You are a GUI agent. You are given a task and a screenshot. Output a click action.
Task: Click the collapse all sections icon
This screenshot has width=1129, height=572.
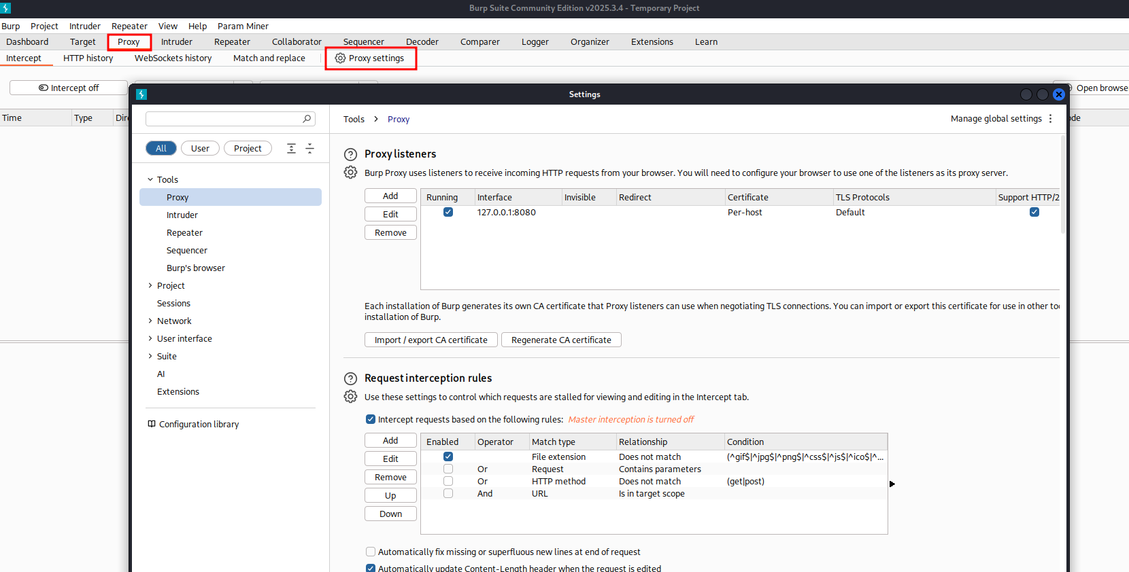(309, 148)
